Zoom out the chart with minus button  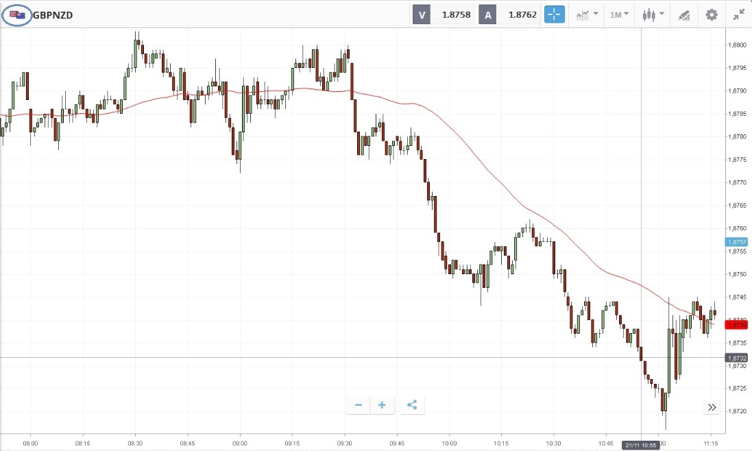[x=359, y=405]
